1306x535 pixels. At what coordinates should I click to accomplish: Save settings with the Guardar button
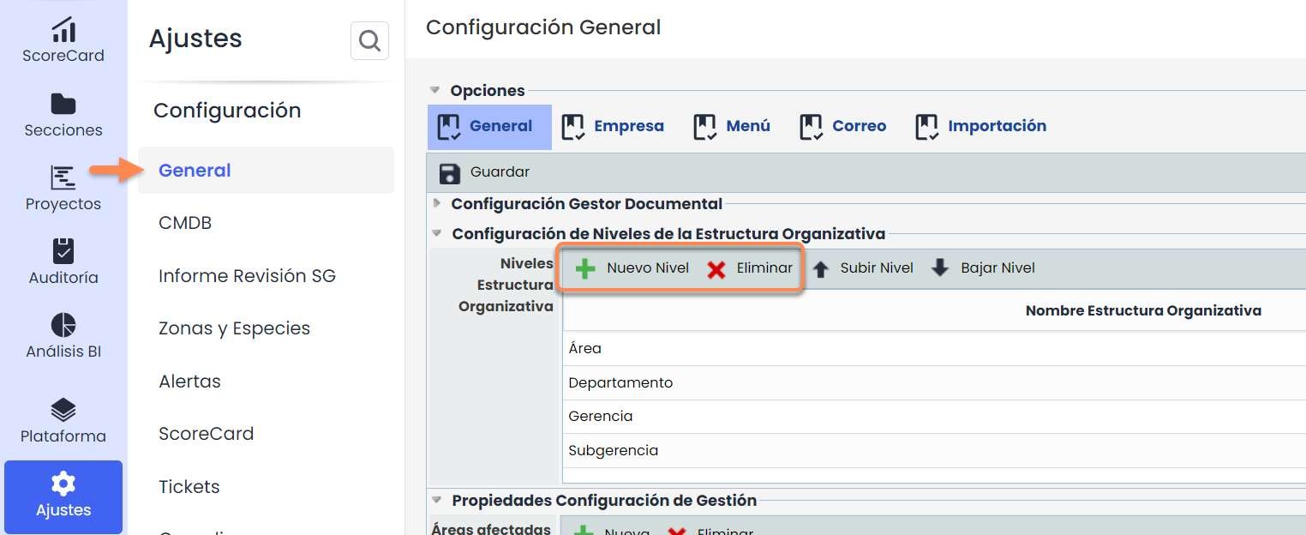coord(485,172)
